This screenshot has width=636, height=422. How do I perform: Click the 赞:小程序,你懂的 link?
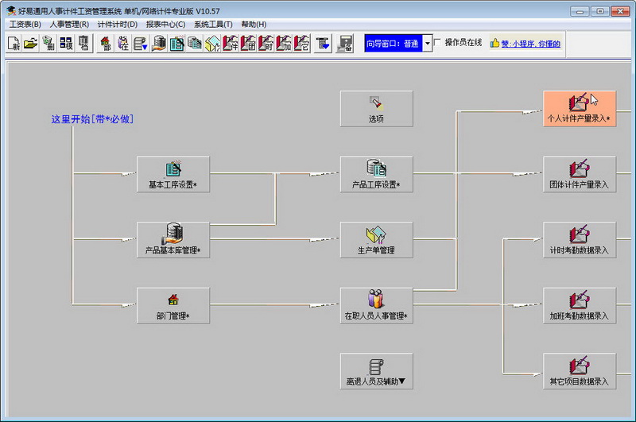pyautogui.click(x=530, y=44)
